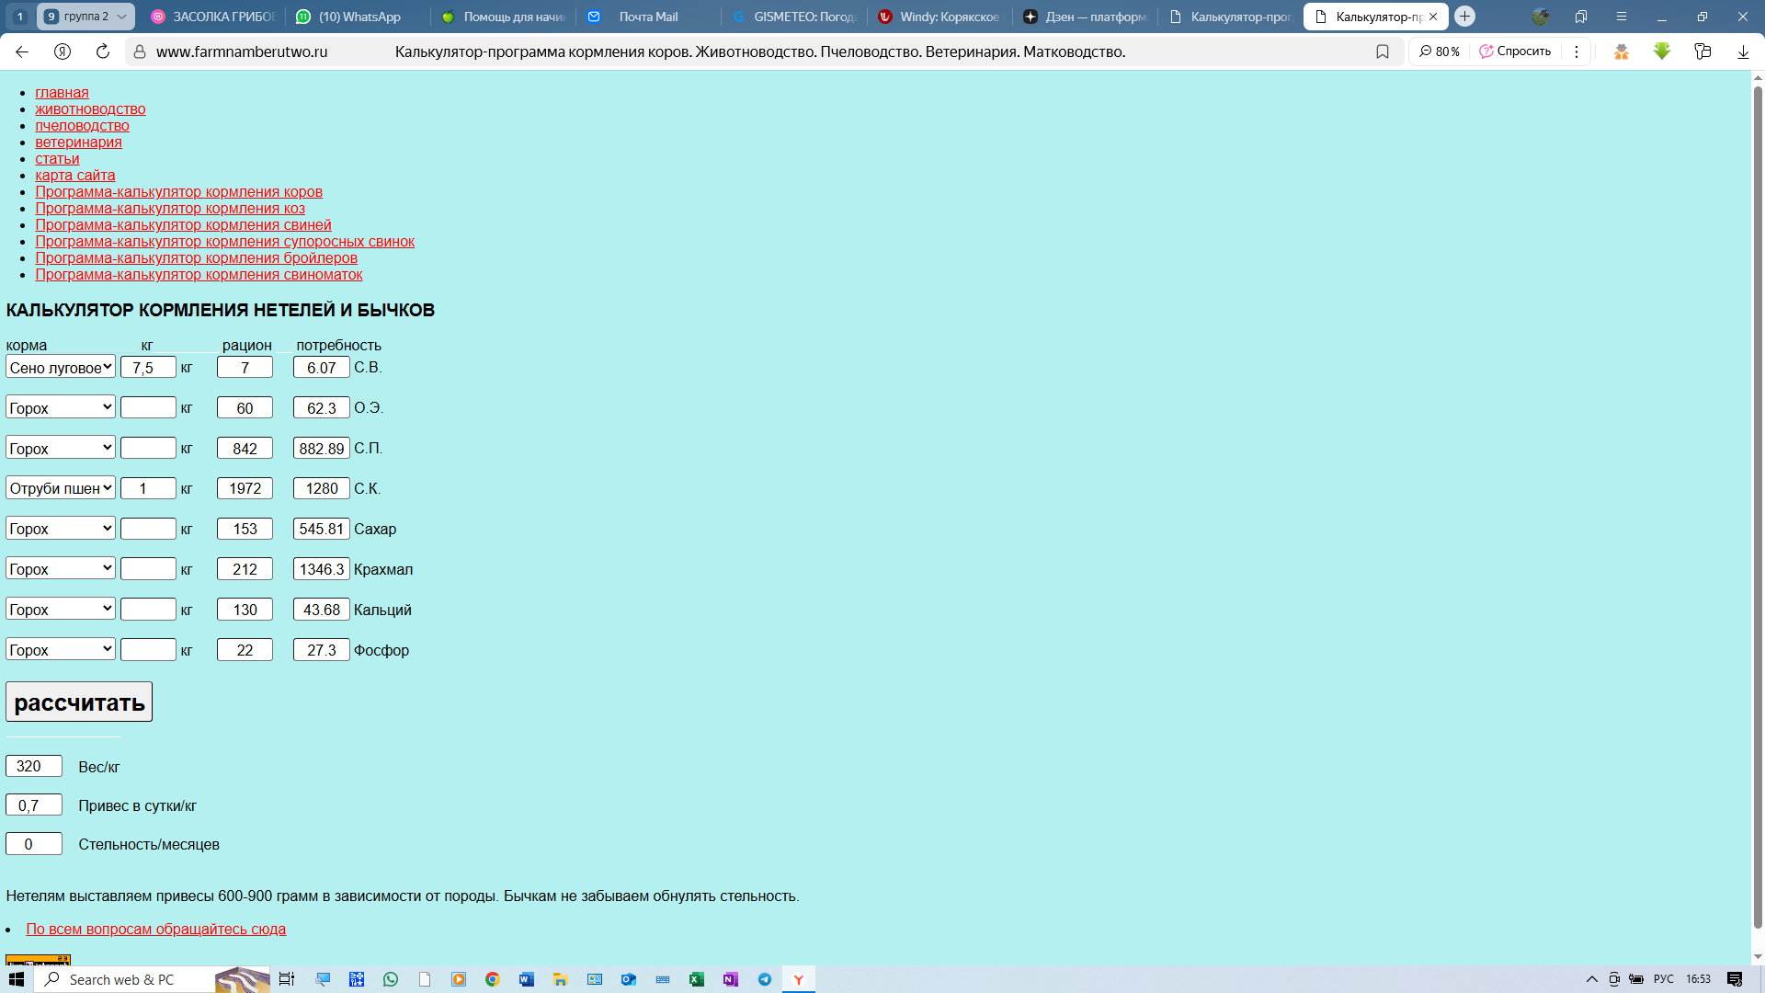Click the profile avatar in the tab bar

[1541, 17]
